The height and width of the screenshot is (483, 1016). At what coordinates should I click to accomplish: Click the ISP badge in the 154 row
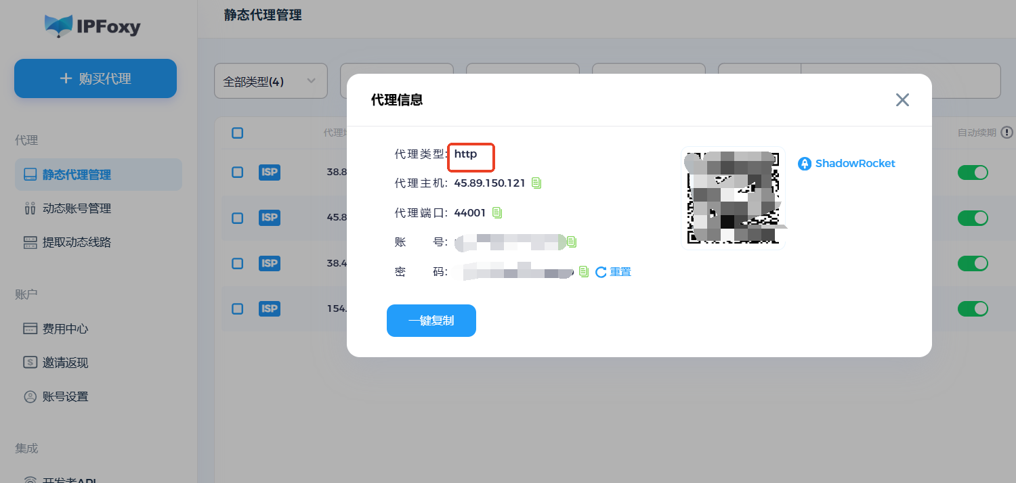[x=270, y=308]
